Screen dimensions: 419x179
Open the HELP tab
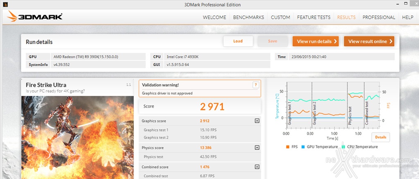pos(408,17)
